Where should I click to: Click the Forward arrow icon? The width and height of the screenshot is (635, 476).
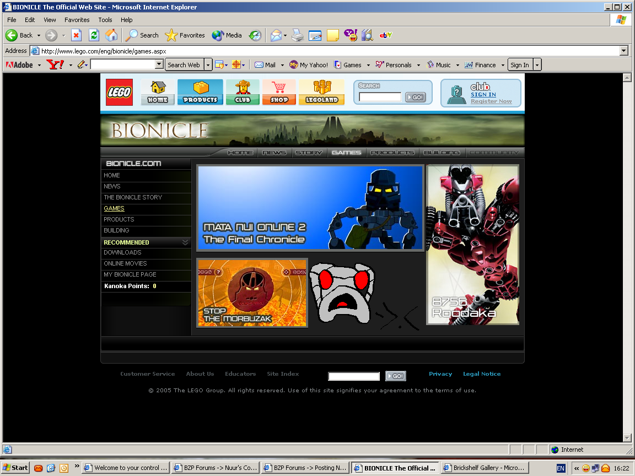[51, 35]
